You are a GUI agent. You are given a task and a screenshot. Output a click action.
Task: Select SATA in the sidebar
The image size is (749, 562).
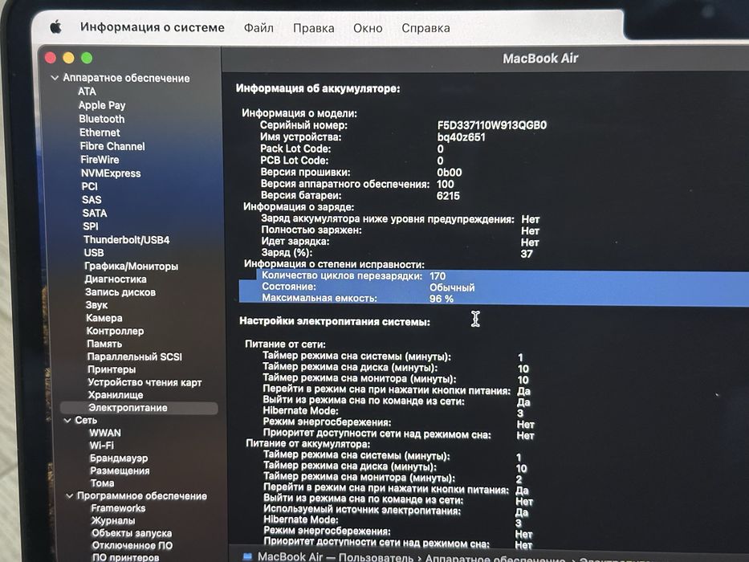pyautogui.click(x=95, y=213)
